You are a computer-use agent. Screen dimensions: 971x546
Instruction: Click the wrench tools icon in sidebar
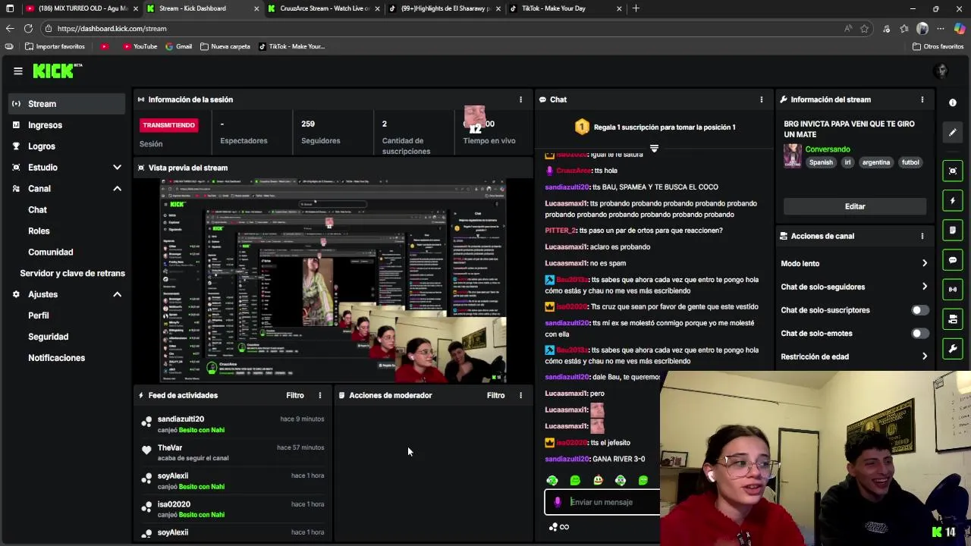[953, 349]
